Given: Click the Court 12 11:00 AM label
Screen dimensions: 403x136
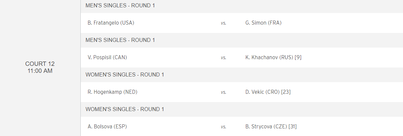Looking at the screenshot, I should (40, 67).
